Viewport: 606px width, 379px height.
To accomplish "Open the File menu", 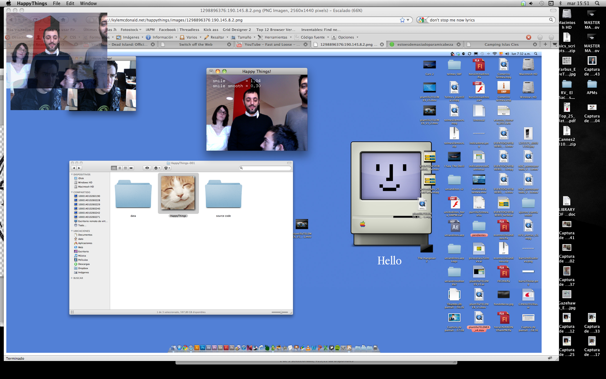I will click(x=56, y=3).
